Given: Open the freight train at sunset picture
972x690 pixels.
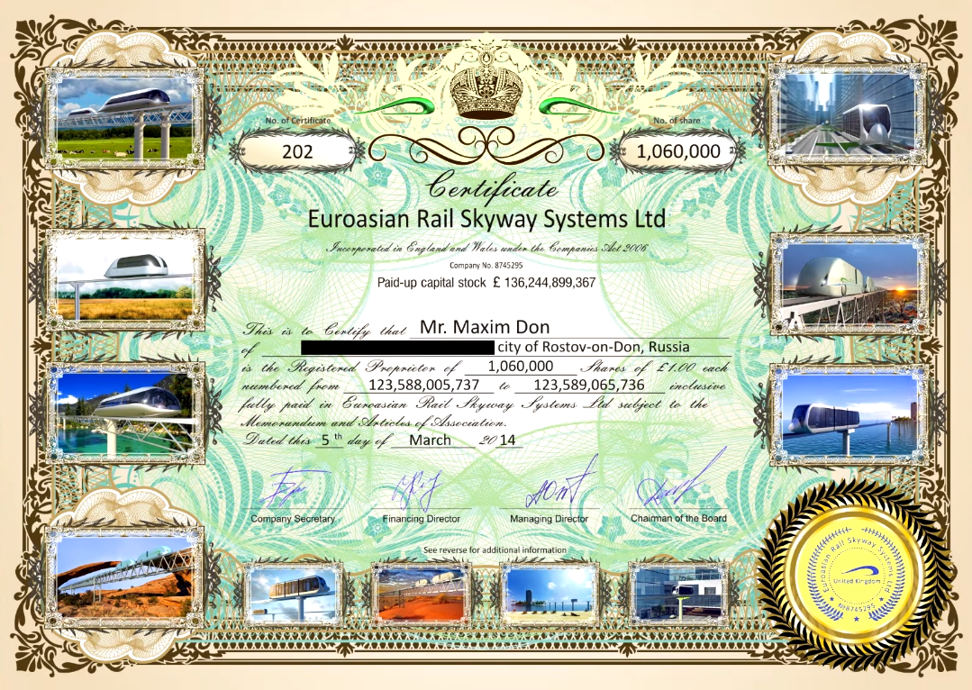Looking at the screenshot, I should [x=849, y=284].
